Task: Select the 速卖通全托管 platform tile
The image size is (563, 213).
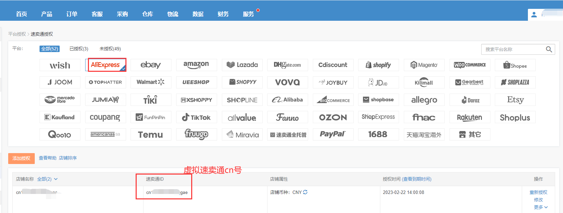Action: click(x=288, y=134)
